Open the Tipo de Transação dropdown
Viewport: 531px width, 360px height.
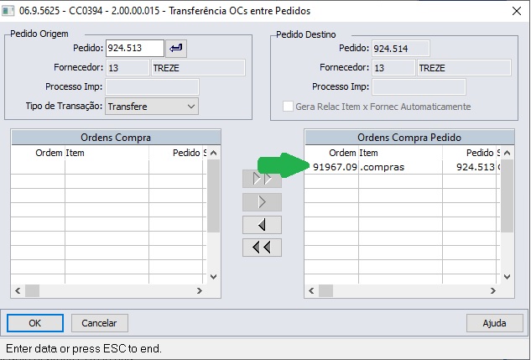152,107
